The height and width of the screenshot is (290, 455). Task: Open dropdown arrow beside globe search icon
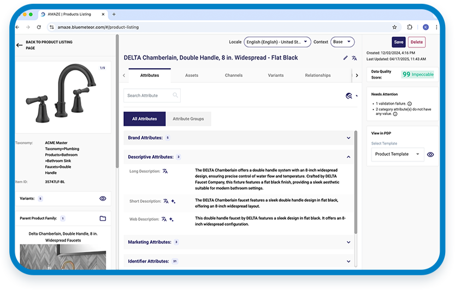pyautogui.click(x=357, y=96)
